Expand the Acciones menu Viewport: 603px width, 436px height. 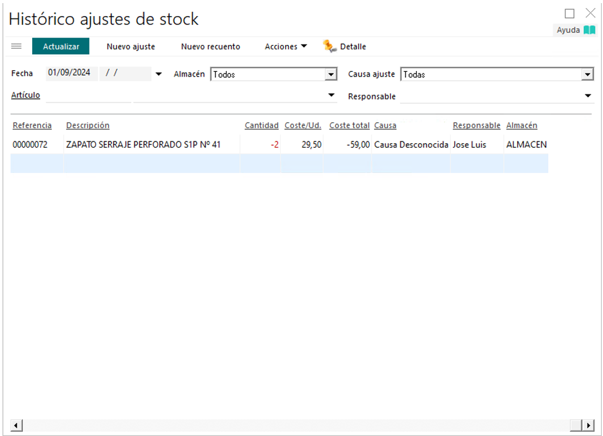pos(286,46)
